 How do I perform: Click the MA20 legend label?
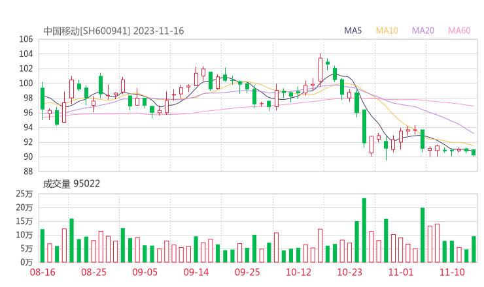[423, 31]
